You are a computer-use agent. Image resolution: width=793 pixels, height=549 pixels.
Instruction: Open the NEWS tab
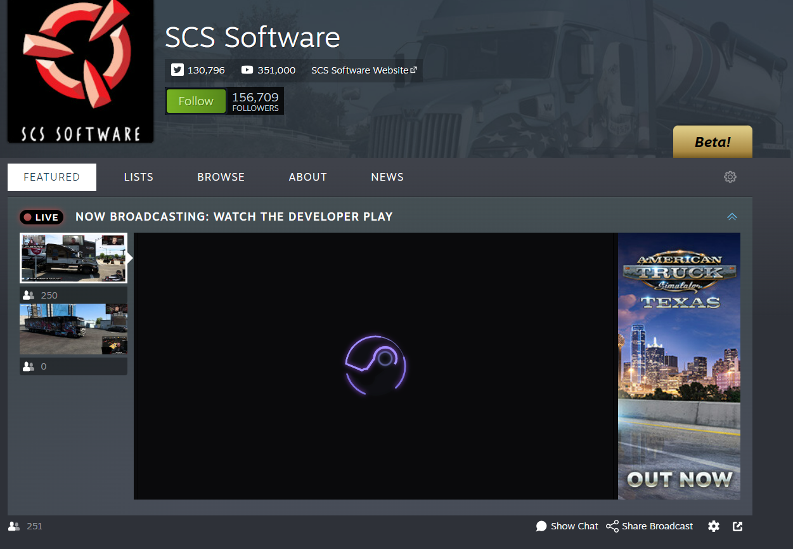pyautogui.click(x=387, y=177)
